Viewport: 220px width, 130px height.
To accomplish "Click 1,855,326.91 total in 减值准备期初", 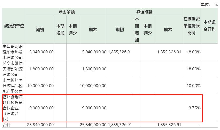I will pyautogui.click(x=120, y=125).
